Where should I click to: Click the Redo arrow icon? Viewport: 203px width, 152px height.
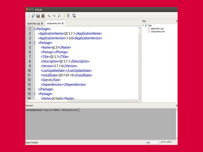pyautogui.click(x=54, y=16)
